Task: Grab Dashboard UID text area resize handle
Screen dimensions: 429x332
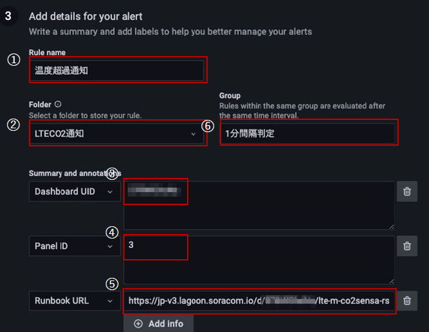Action: [x=392, y=226]
